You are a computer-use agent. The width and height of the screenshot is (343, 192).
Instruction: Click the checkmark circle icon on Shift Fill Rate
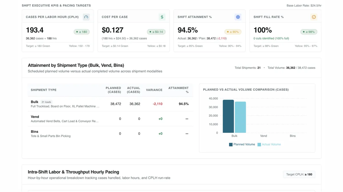coord(314,17)
